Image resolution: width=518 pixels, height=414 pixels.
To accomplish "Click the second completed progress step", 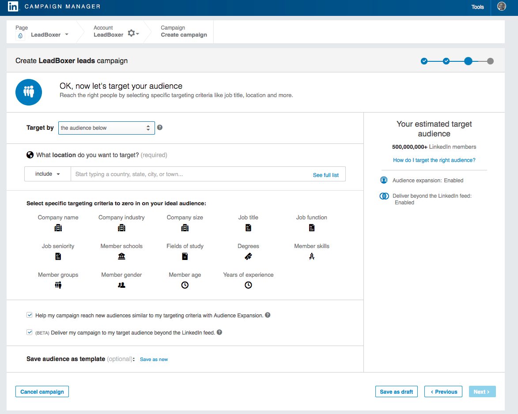I will pos(446,61).
